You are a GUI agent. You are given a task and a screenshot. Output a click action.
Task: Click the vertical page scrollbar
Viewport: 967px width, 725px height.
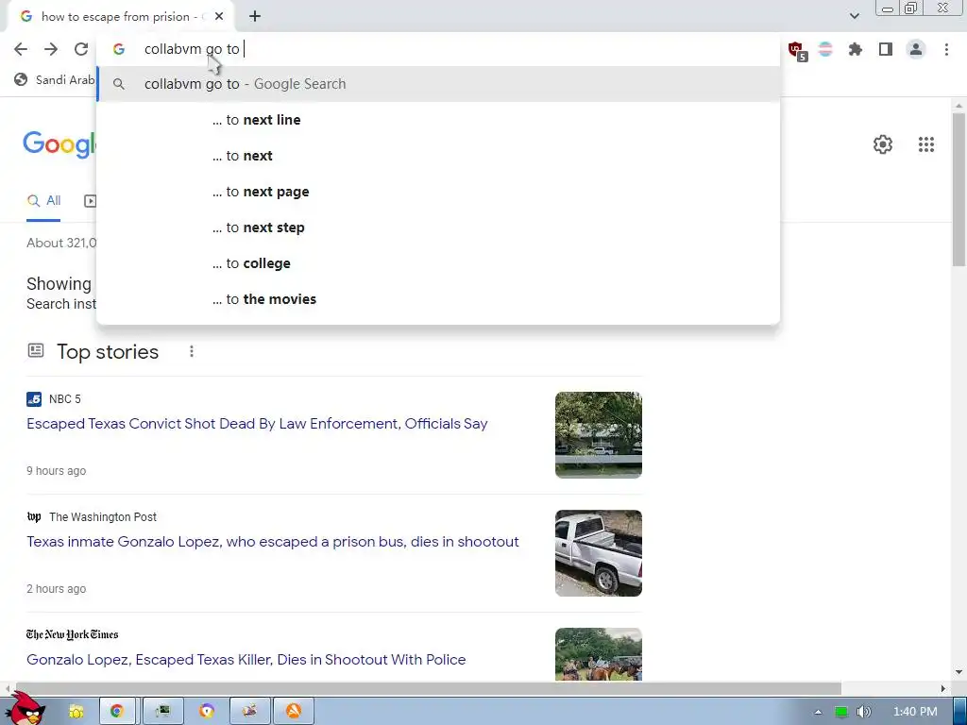coord(959,190)
